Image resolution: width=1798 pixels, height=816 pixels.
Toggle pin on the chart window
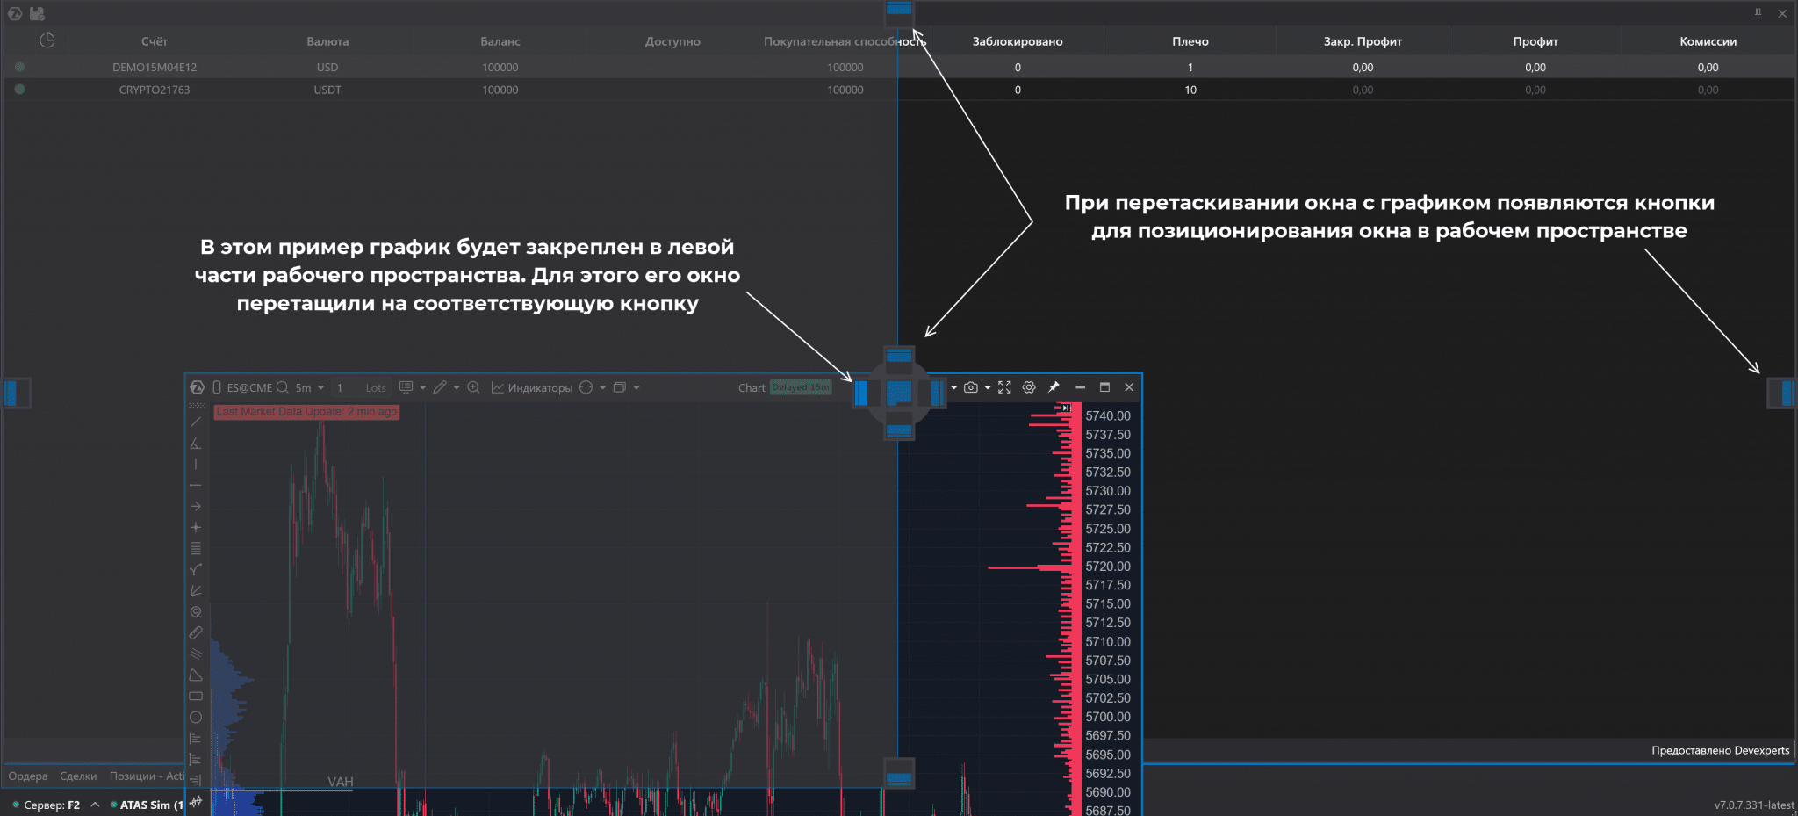click(x=1054, y=387)
